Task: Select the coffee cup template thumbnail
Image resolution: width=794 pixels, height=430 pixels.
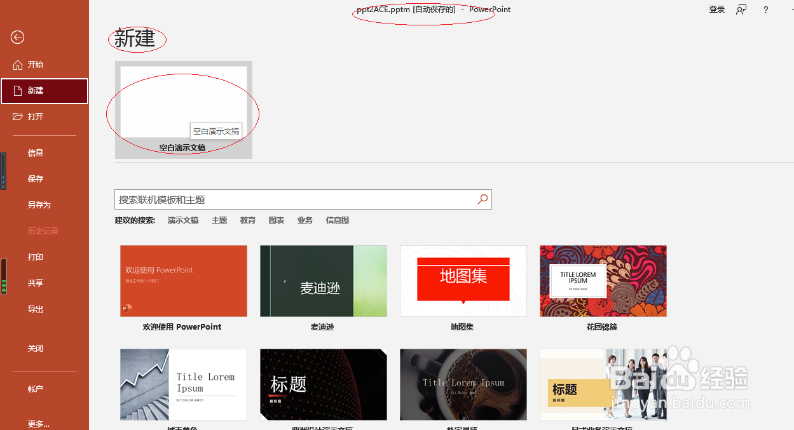Action: click(463, 384)
